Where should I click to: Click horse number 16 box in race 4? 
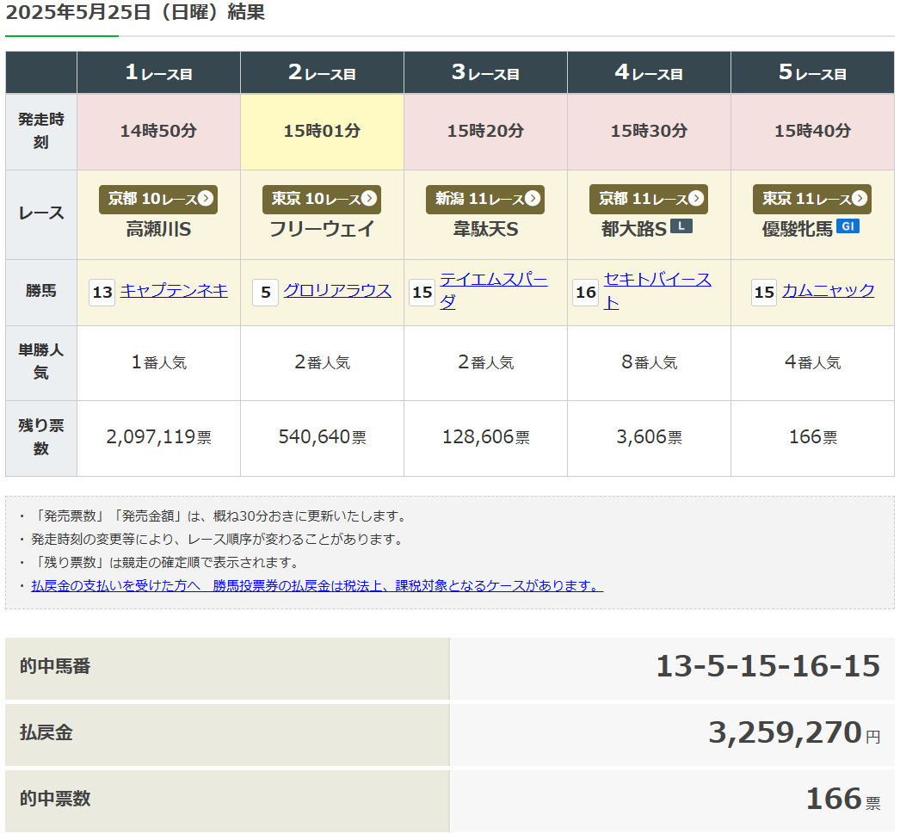[x=585, y=293]
